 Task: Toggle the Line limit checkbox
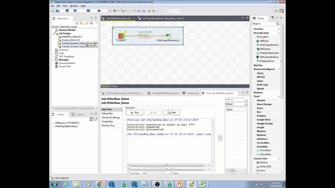click(129, 173)
